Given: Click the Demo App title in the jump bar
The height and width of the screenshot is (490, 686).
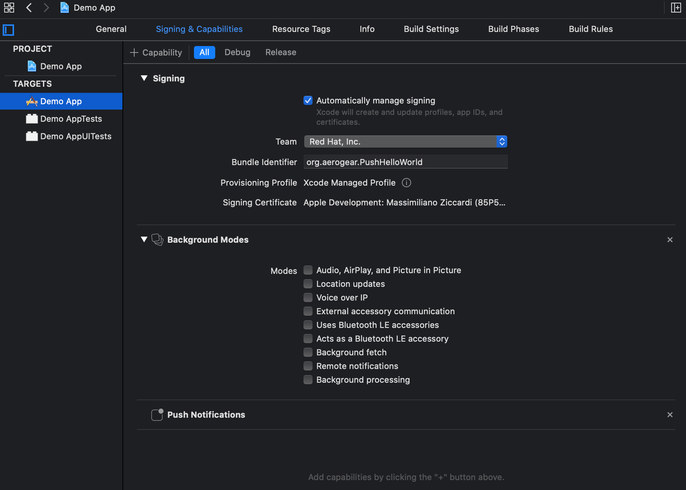Looking at the screenshot, I should click(x=94, y=8).
